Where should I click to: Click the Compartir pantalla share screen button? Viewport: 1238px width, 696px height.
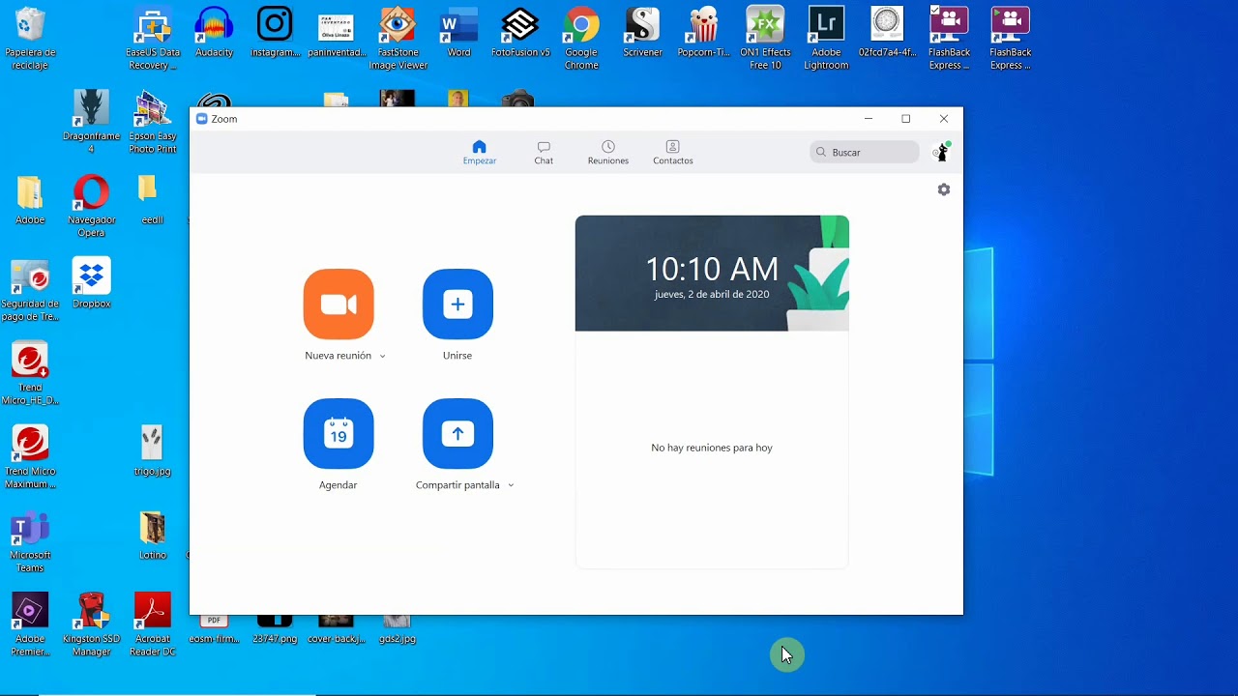pos(457,433)
